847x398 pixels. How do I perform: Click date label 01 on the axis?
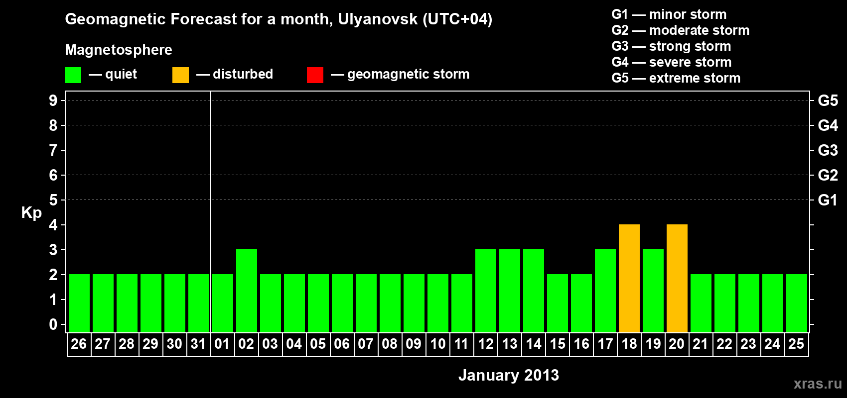pos(222,344)
